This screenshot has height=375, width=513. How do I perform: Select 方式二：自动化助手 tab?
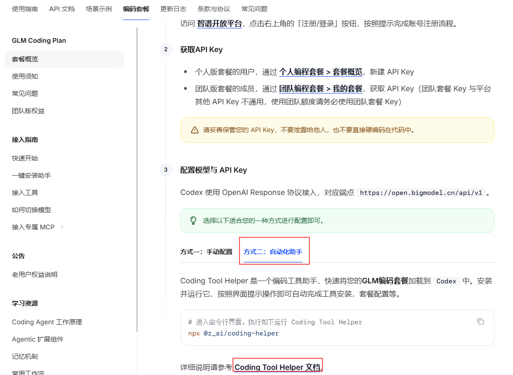pos(273,252)
